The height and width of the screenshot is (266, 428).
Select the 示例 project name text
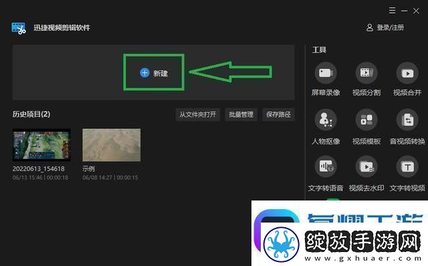88,168
